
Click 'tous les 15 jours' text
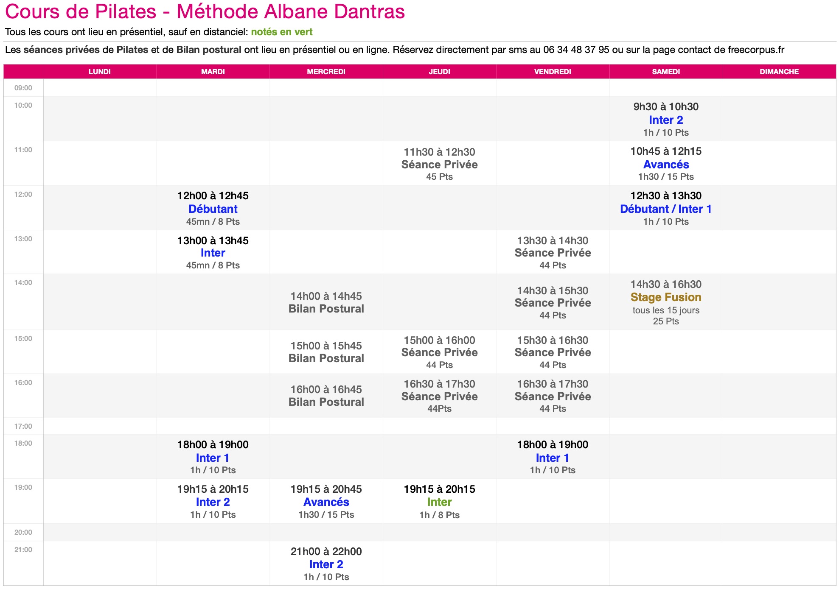click(x=666, y=310)
